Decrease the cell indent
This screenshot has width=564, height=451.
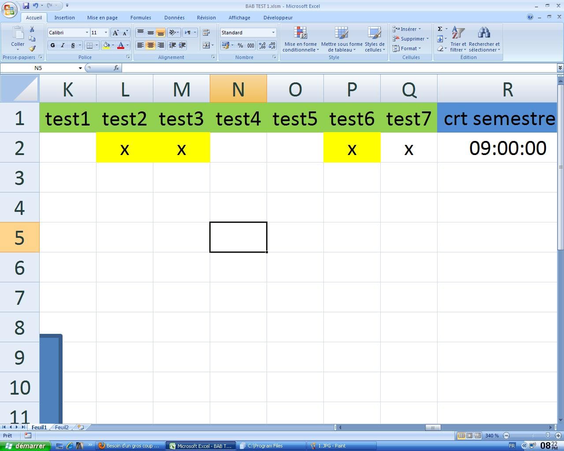tap(172, 45)
